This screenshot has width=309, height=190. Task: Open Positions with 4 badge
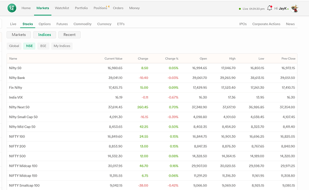(100, 8)
